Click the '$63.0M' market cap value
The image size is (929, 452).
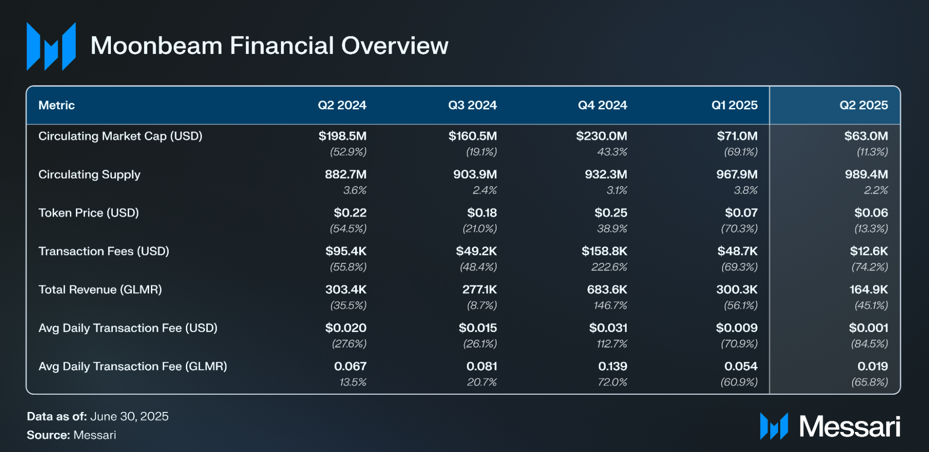point(866,136)
